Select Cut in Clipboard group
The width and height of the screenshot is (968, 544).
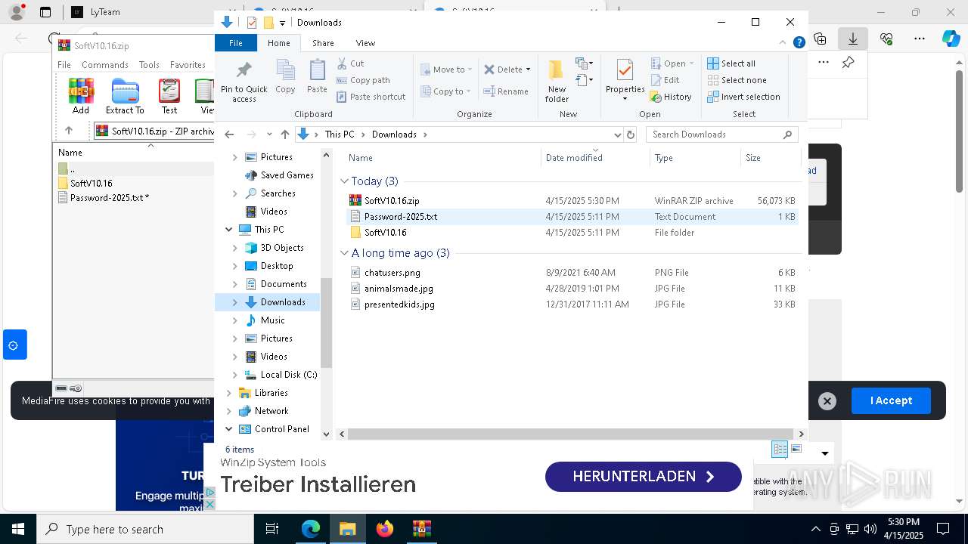click(350, 63)
